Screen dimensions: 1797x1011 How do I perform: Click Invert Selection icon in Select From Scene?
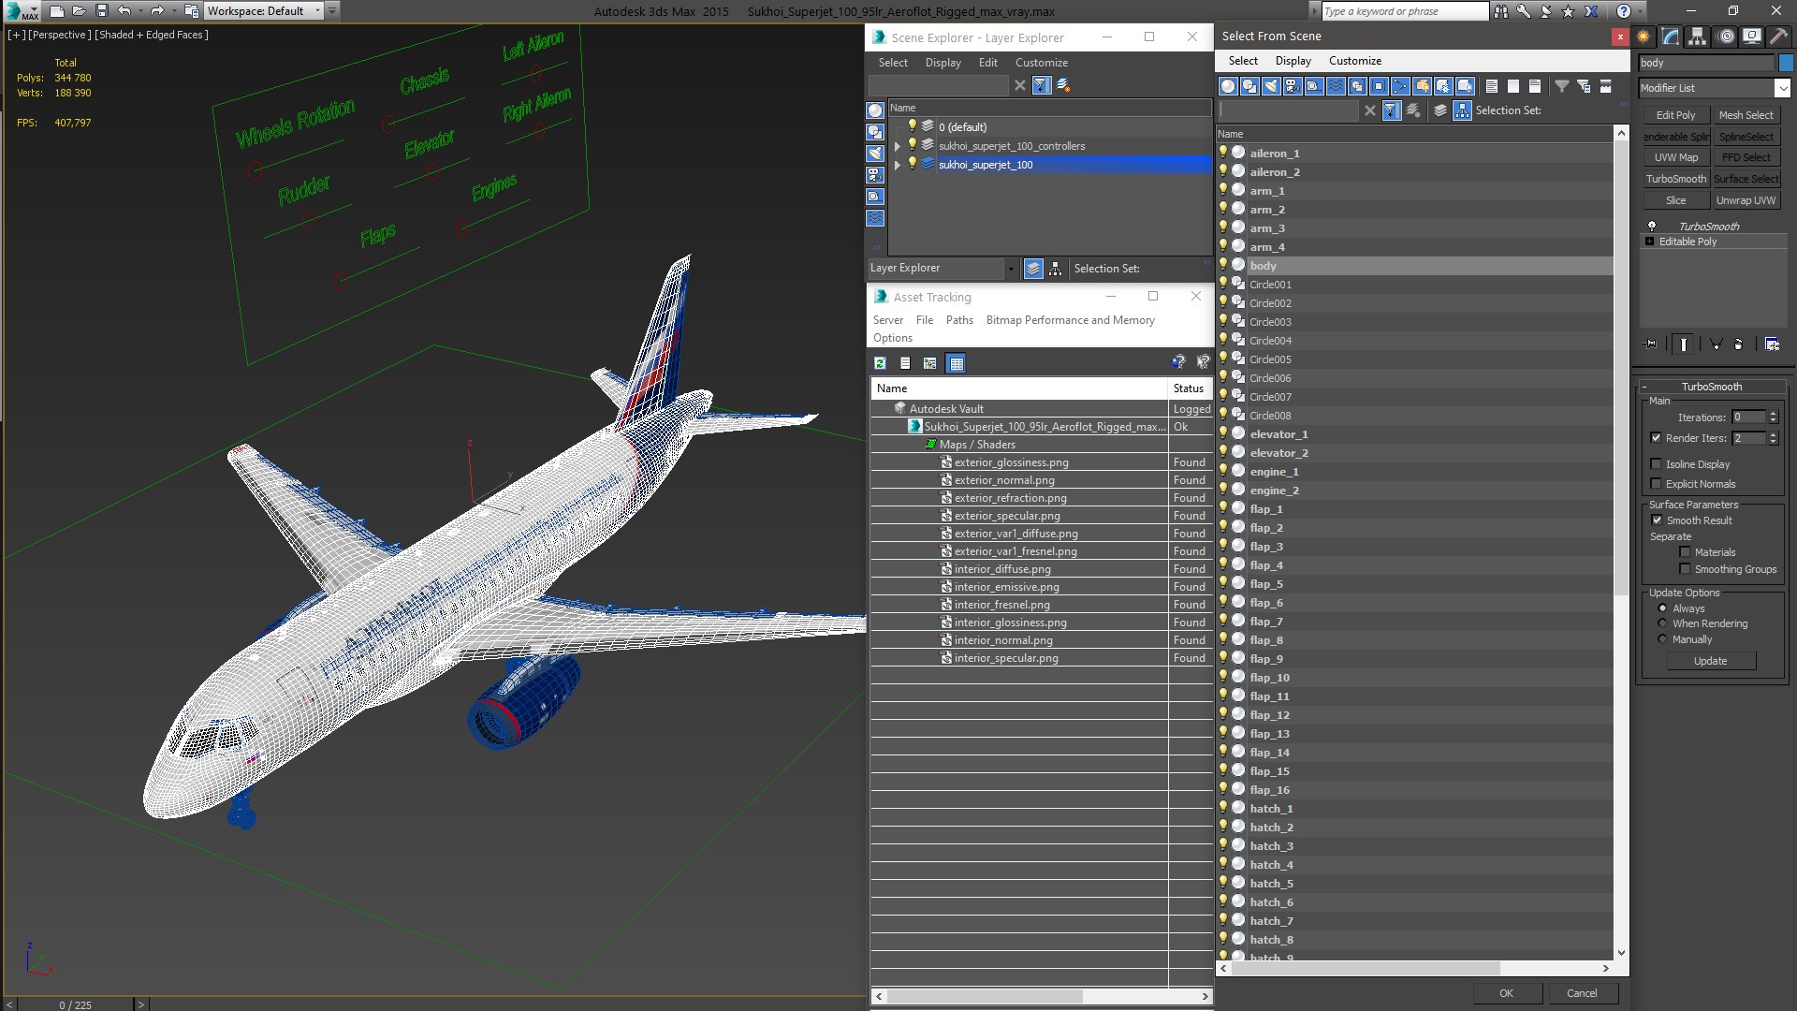click(1535, 86)
